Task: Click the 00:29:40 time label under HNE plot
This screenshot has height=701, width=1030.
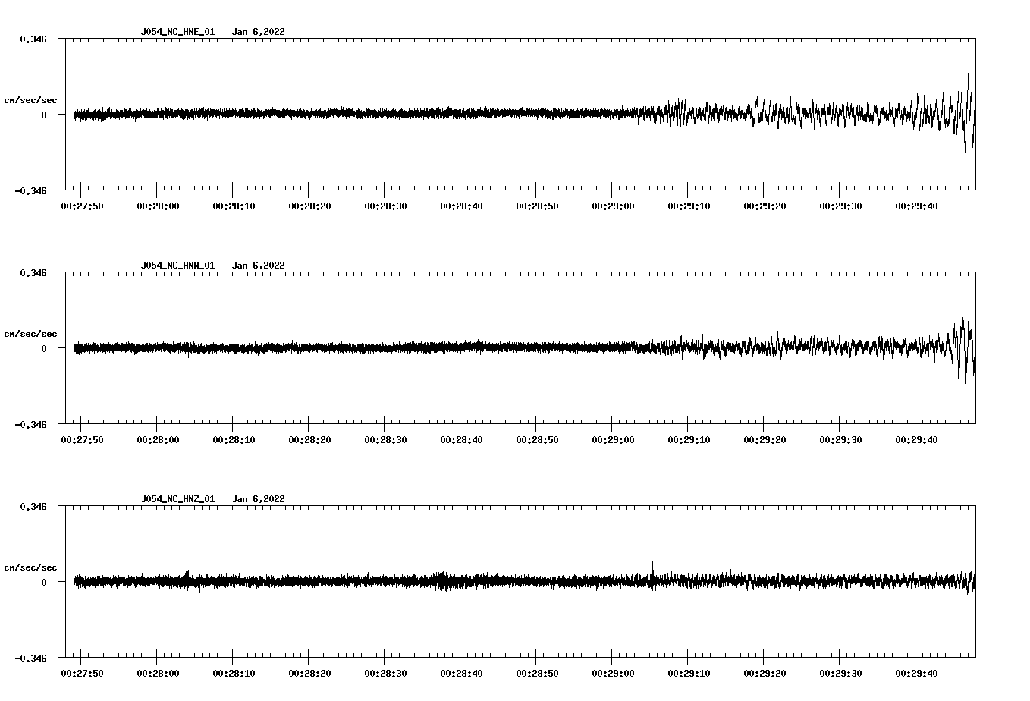Action: pos(916,206)
